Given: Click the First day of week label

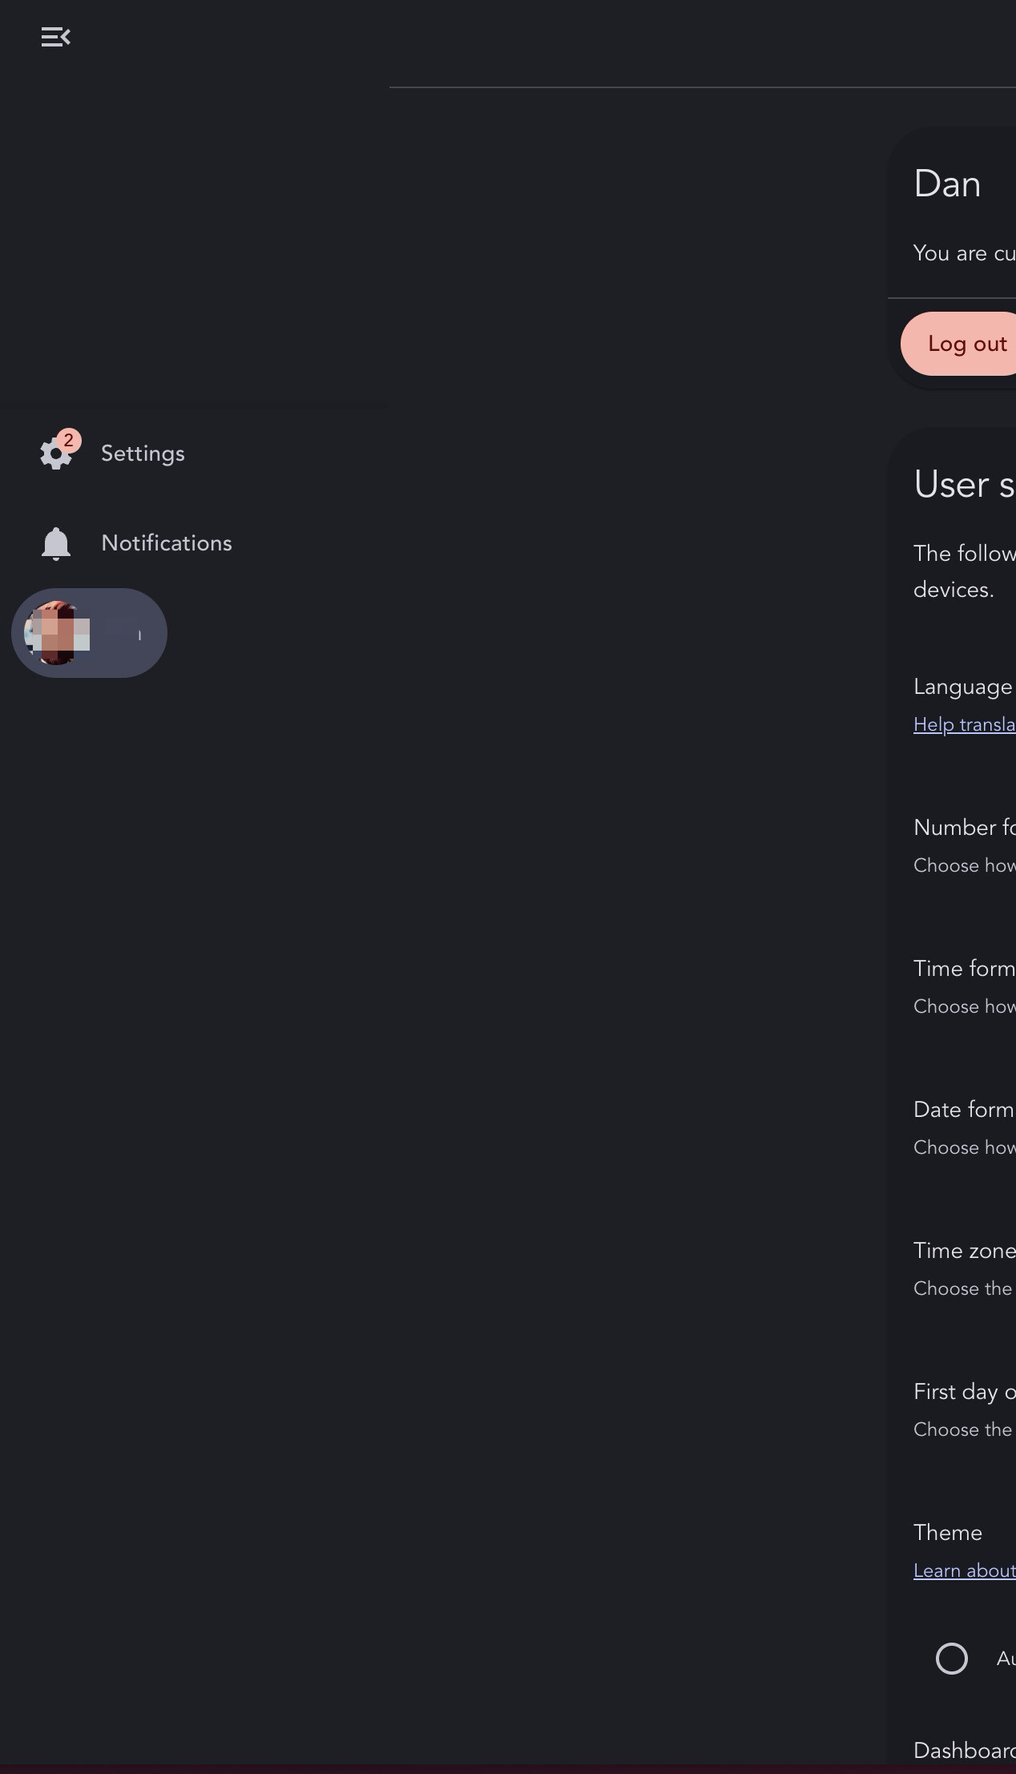Looking at the screenshot, I should pos(964,1392).
